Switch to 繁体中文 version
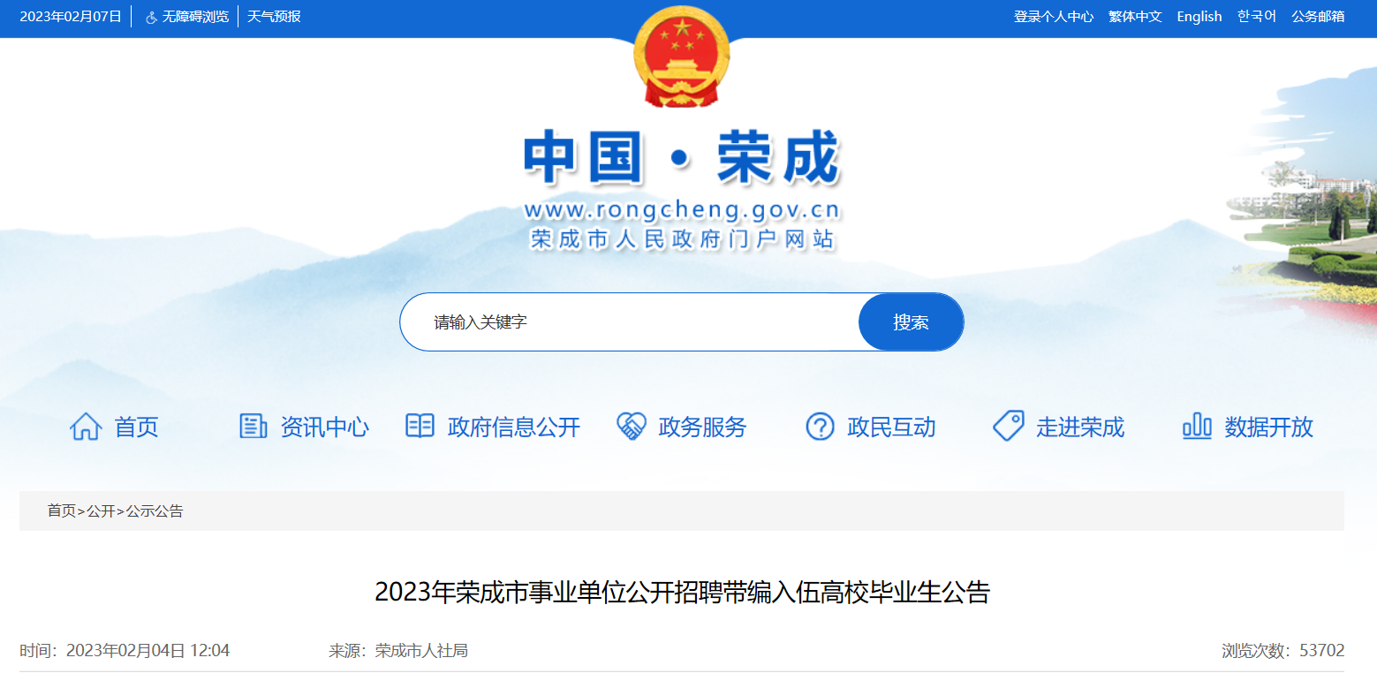 point(1135,17)
